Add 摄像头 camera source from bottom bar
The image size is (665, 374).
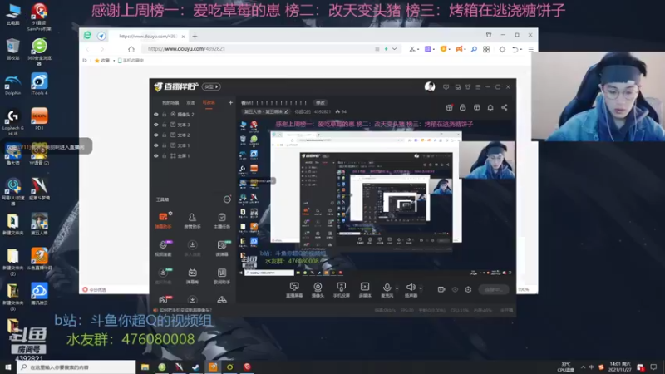318,289
